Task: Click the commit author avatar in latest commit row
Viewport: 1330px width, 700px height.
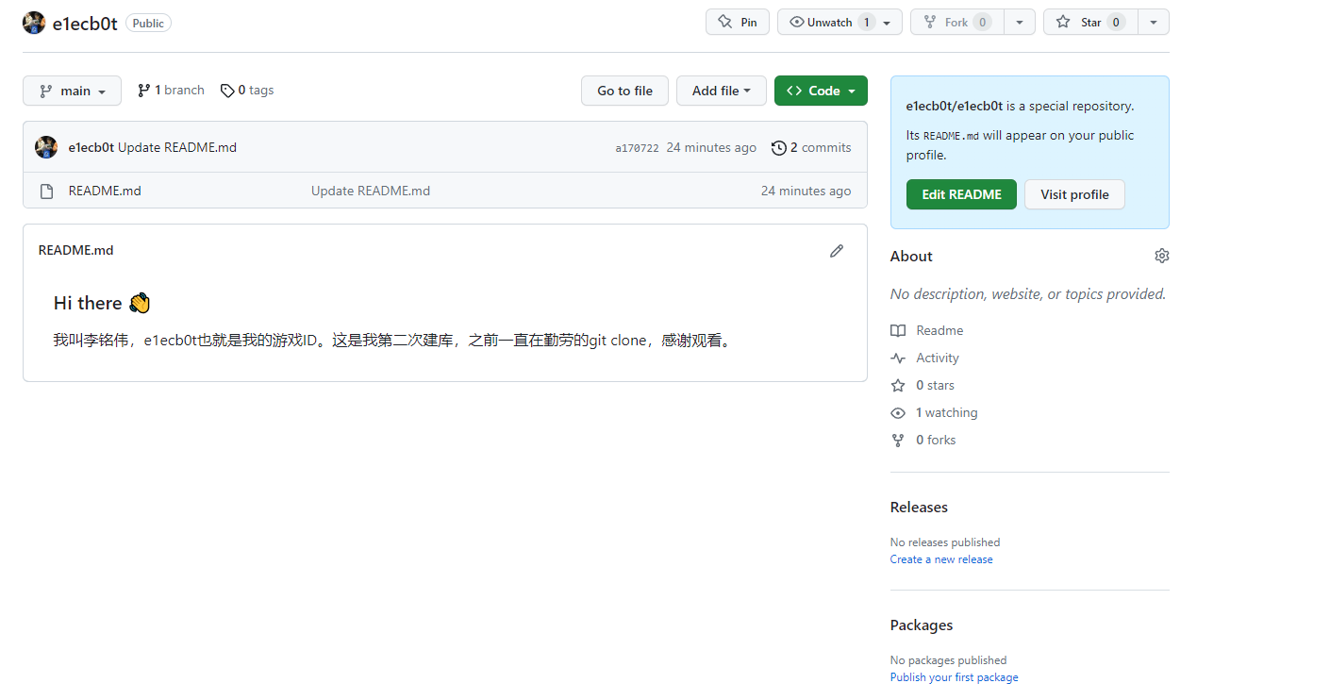Action: 46,147
